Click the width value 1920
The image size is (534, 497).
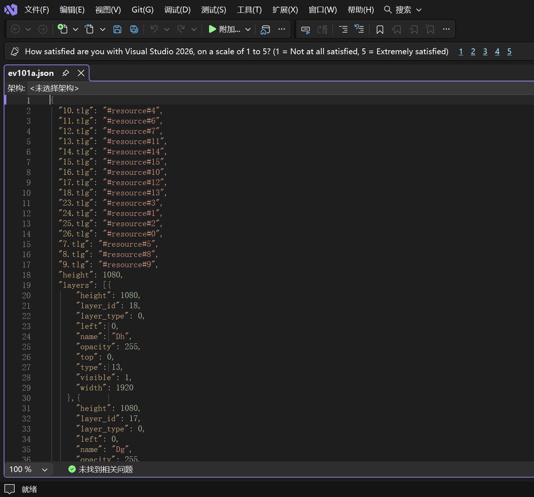(x=125, y=388)
